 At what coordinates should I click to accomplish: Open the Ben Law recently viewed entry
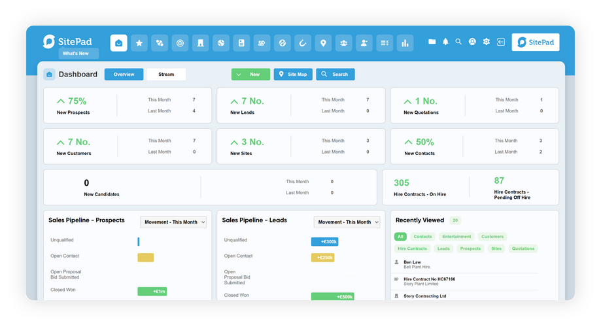(x=413, y=264)
